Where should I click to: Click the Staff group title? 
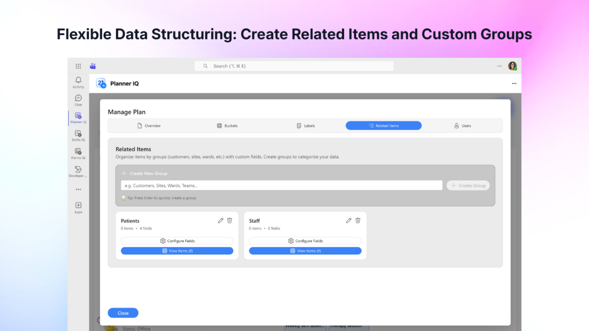tap(254, 221)
